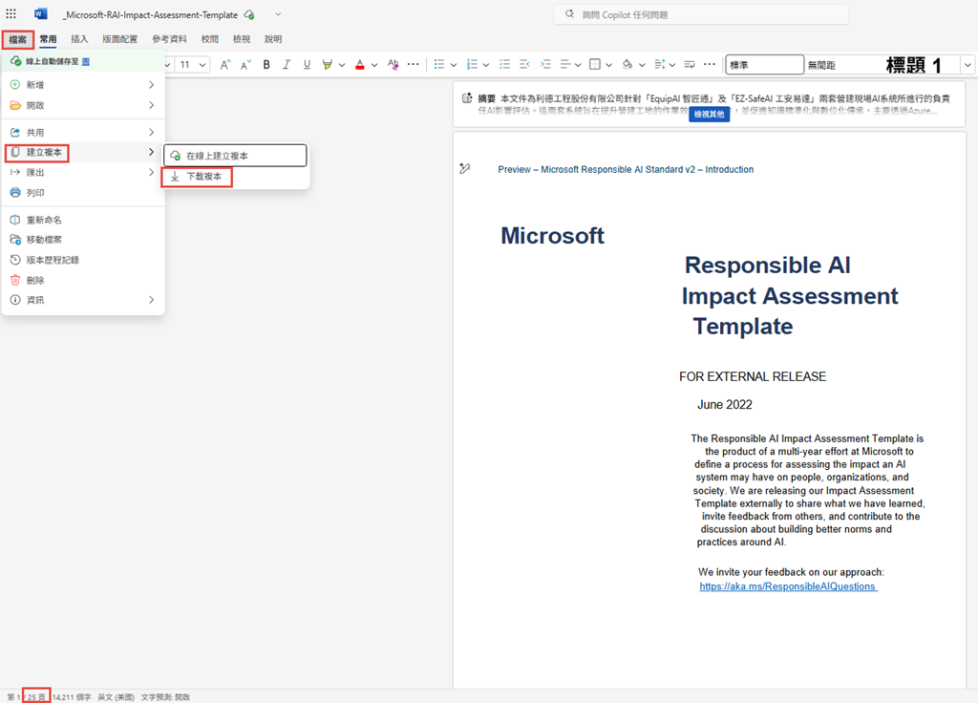
Task: Open more font options ellipsis
Action: pos(413,64)
